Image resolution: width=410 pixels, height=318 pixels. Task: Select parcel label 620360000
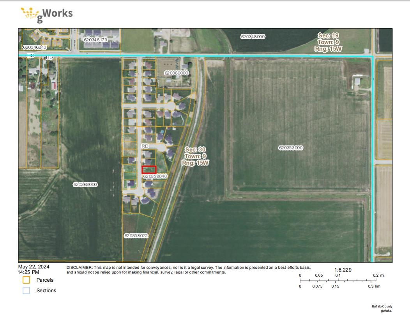coord(176,73)
